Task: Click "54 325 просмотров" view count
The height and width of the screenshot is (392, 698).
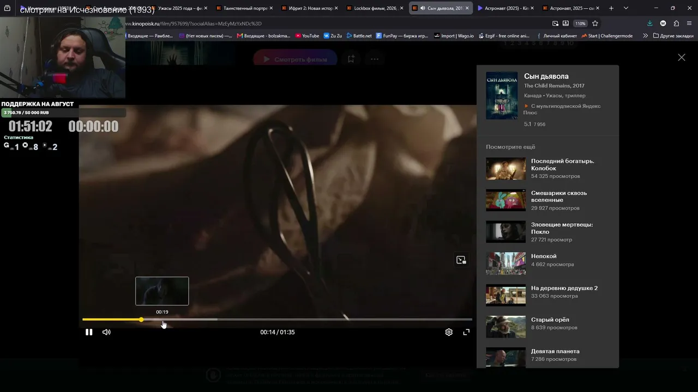Action: 556,176
